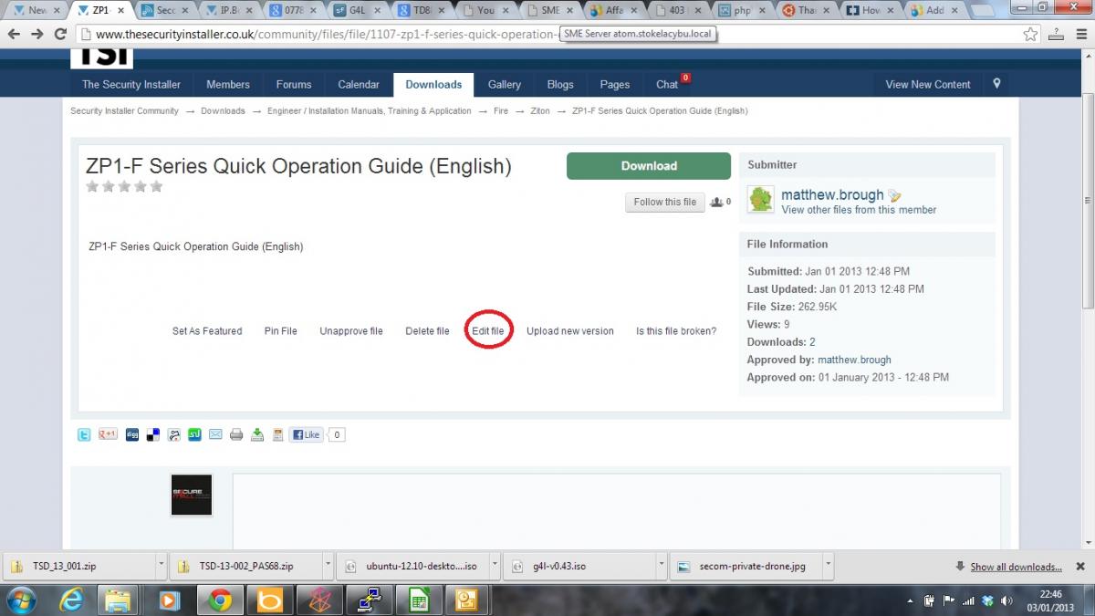The image size is (1095, 616).
Task: Show hidden system tray icons
Action: point(912,600)
